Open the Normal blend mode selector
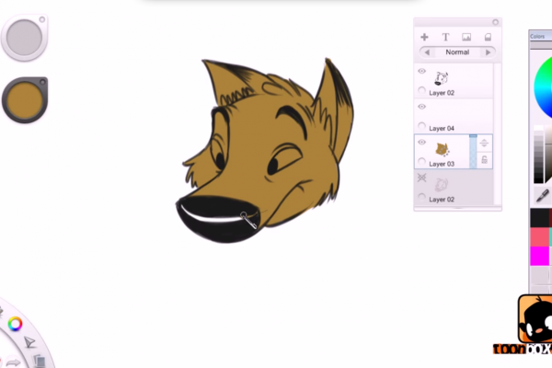The height and width of the screenshot is (368, 552). click(457, 52)
